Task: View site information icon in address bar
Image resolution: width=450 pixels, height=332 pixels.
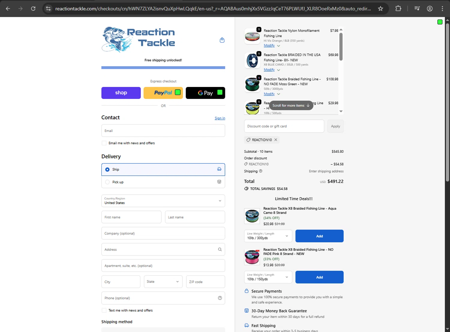Action: [x=48, y=8]
